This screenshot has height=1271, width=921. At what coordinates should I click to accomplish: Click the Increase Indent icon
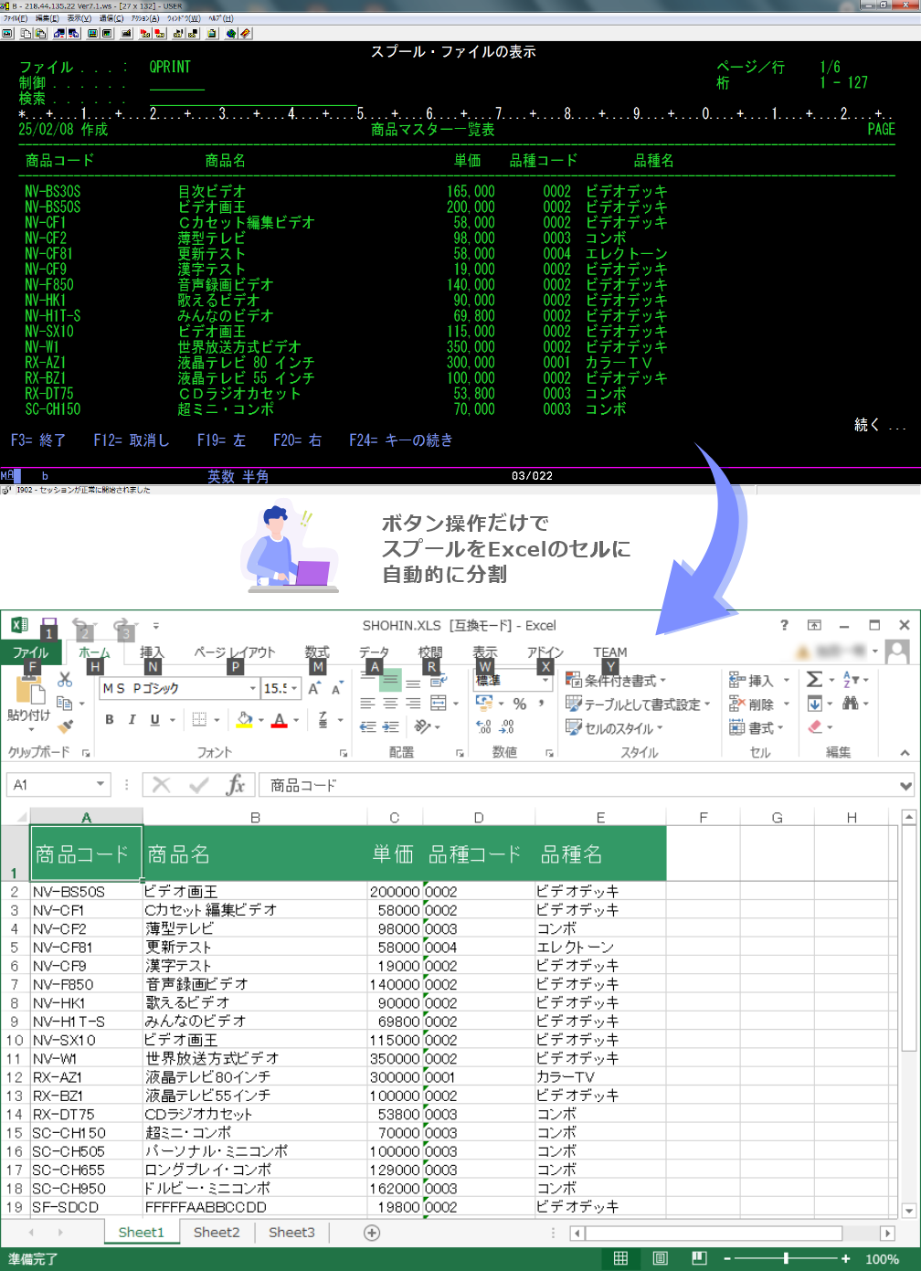tap(390, 727)
